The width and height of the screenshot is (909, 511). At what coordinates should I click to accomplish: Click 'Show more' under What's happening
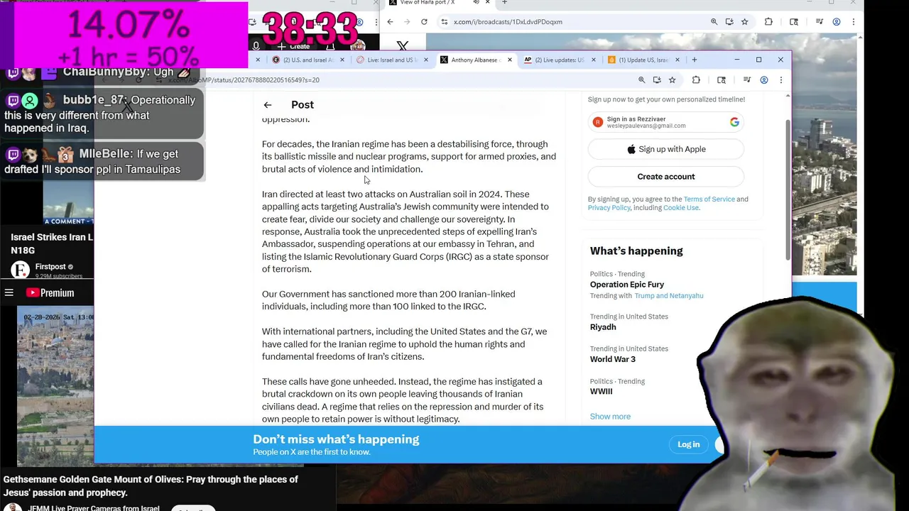(x=610, y=417)
